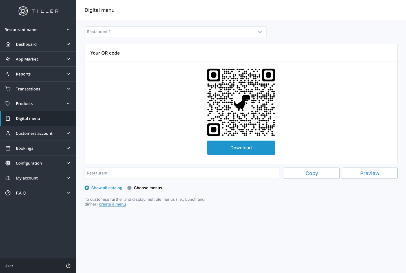Open the Restaurant 1 dropdown selector
406x273 pixels.
pos(175,32)
